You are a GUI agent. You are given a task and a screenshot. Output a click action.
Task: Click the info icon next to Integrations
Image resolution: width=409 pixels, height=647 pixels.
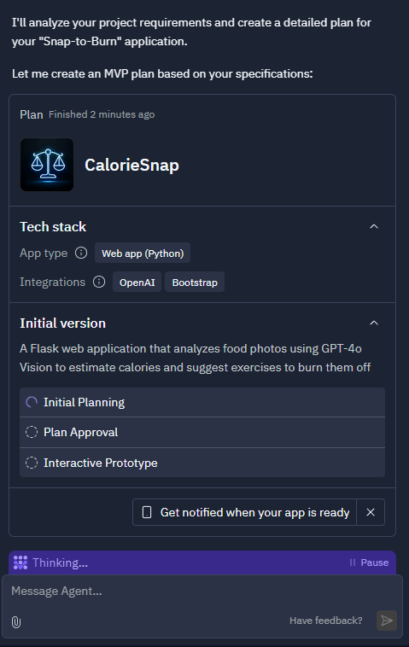point(99,282)
